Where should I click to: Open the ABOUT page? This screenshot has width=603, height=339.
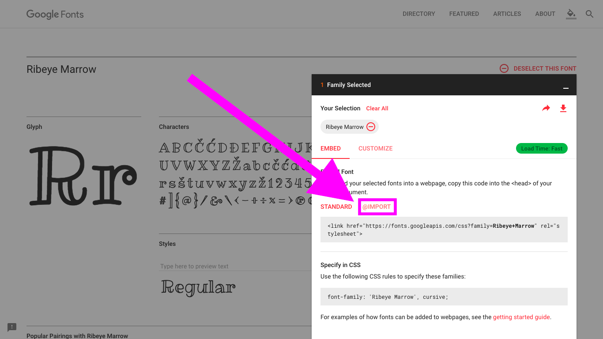coord(545,14)
